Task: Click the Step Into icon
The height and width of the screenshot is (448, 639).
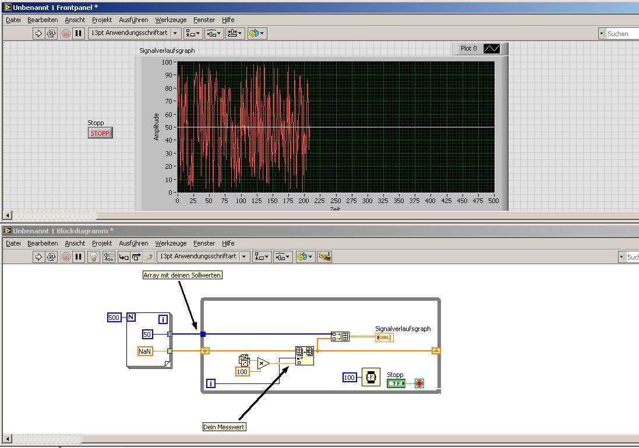Action: (x=123, y=257)
